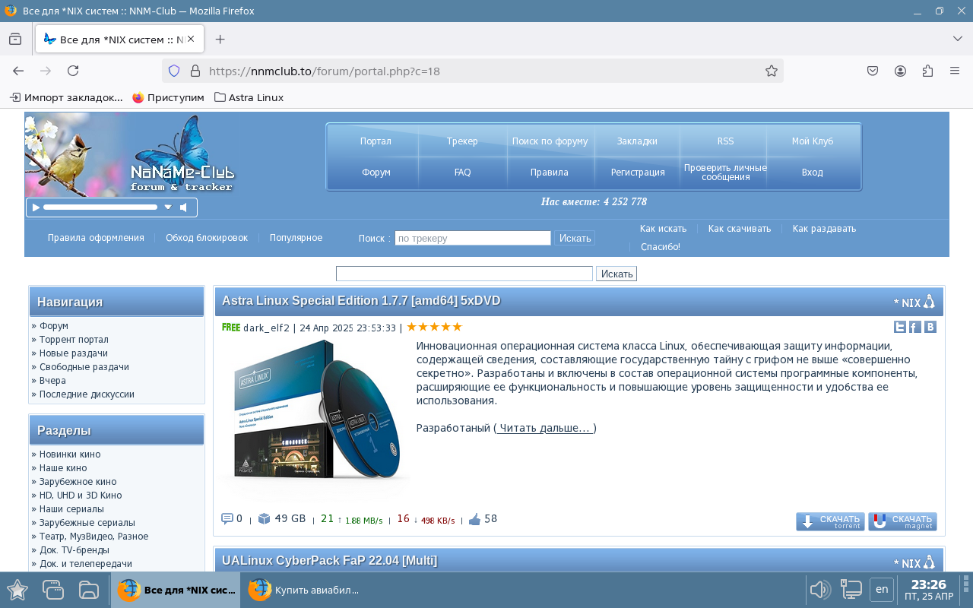Focus the wide center search box
The width and height of the screenshot is (973, 608).
click(464, 274)
